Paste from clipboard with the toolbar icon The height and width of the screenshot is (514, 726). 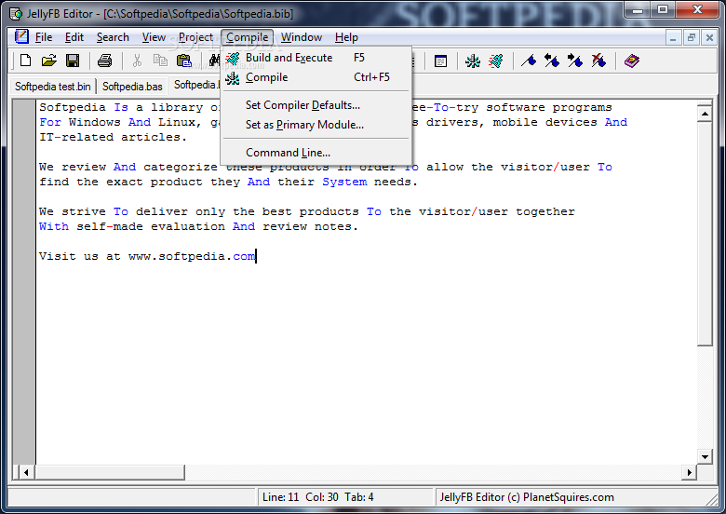pos(183,61)
